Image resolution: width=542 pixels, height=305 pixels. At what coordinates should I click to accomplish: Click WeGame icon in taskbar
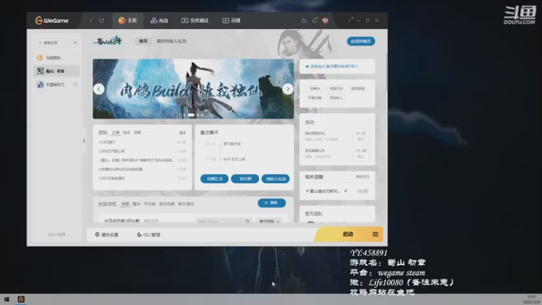(x=21, y=300)
